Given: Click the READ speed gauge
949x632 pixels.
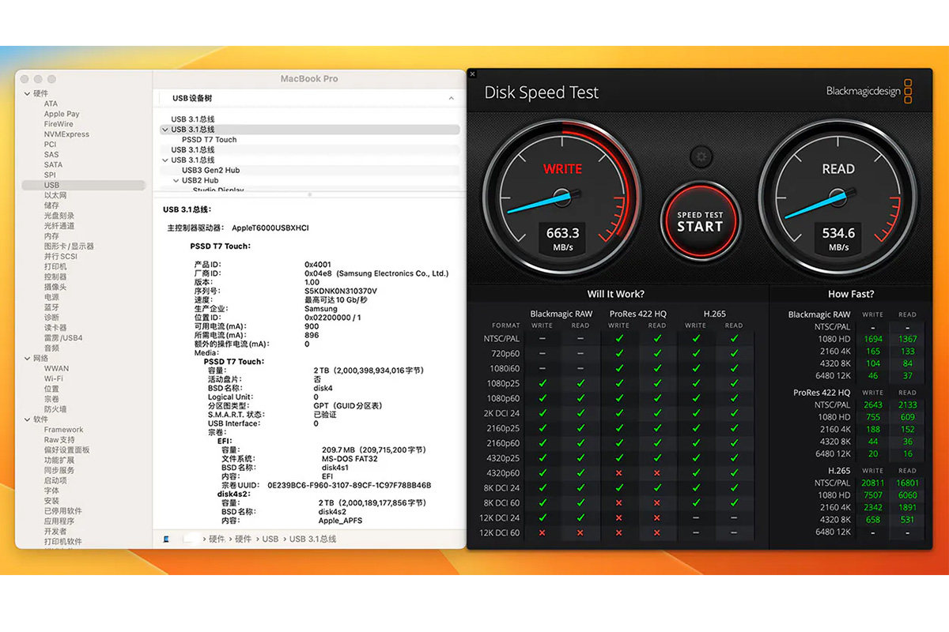Looking at the screenshot, I should [x=838, y=196].
